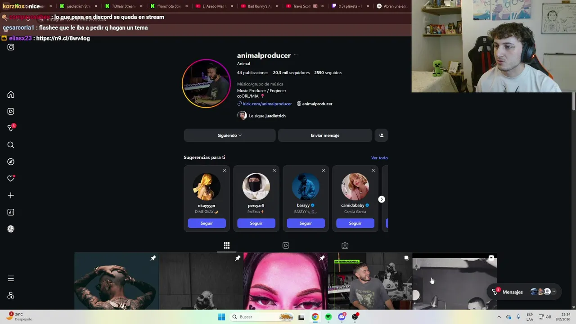
Task: Switch to ffranchota Stream browser tab
Action: (x=169, y=6)
